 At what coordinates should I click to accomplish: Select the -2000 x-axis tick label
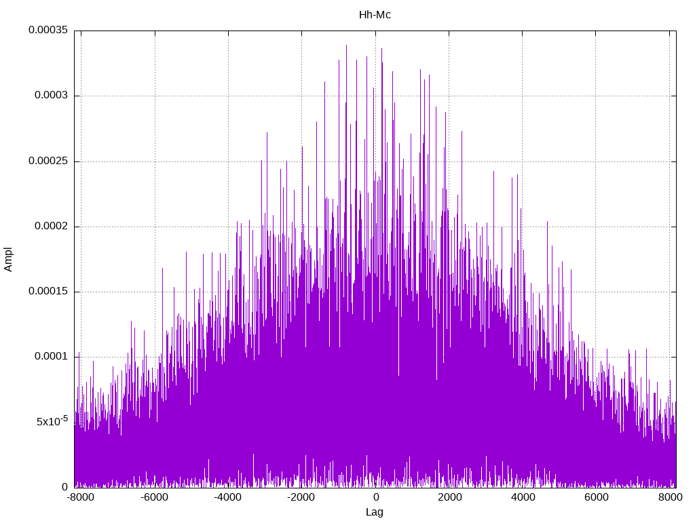point(301,497)
